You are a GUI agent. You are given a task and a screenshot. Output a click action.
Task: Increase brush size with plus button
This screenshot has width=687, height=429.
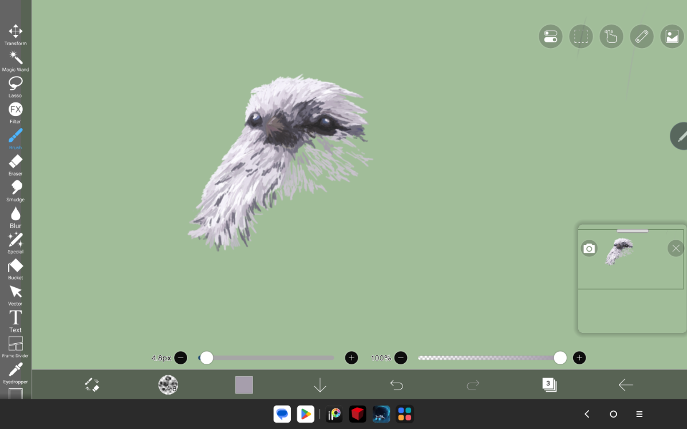pos(352,358)
